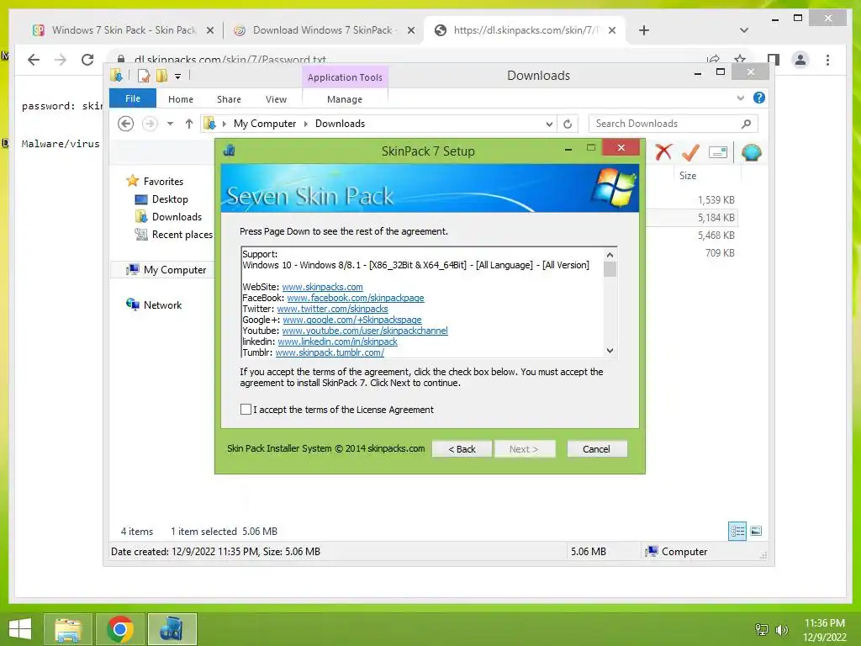Screen dimensions: 861x646
Task: Click the Size column header
Action: click(688, 176)
